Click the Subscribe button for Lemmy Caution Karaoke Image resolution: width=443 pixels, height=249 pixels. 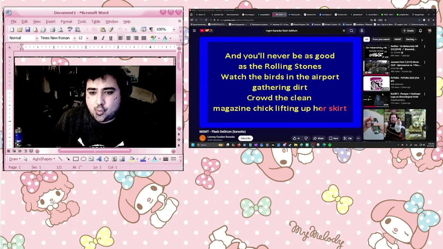pos(245,138)
